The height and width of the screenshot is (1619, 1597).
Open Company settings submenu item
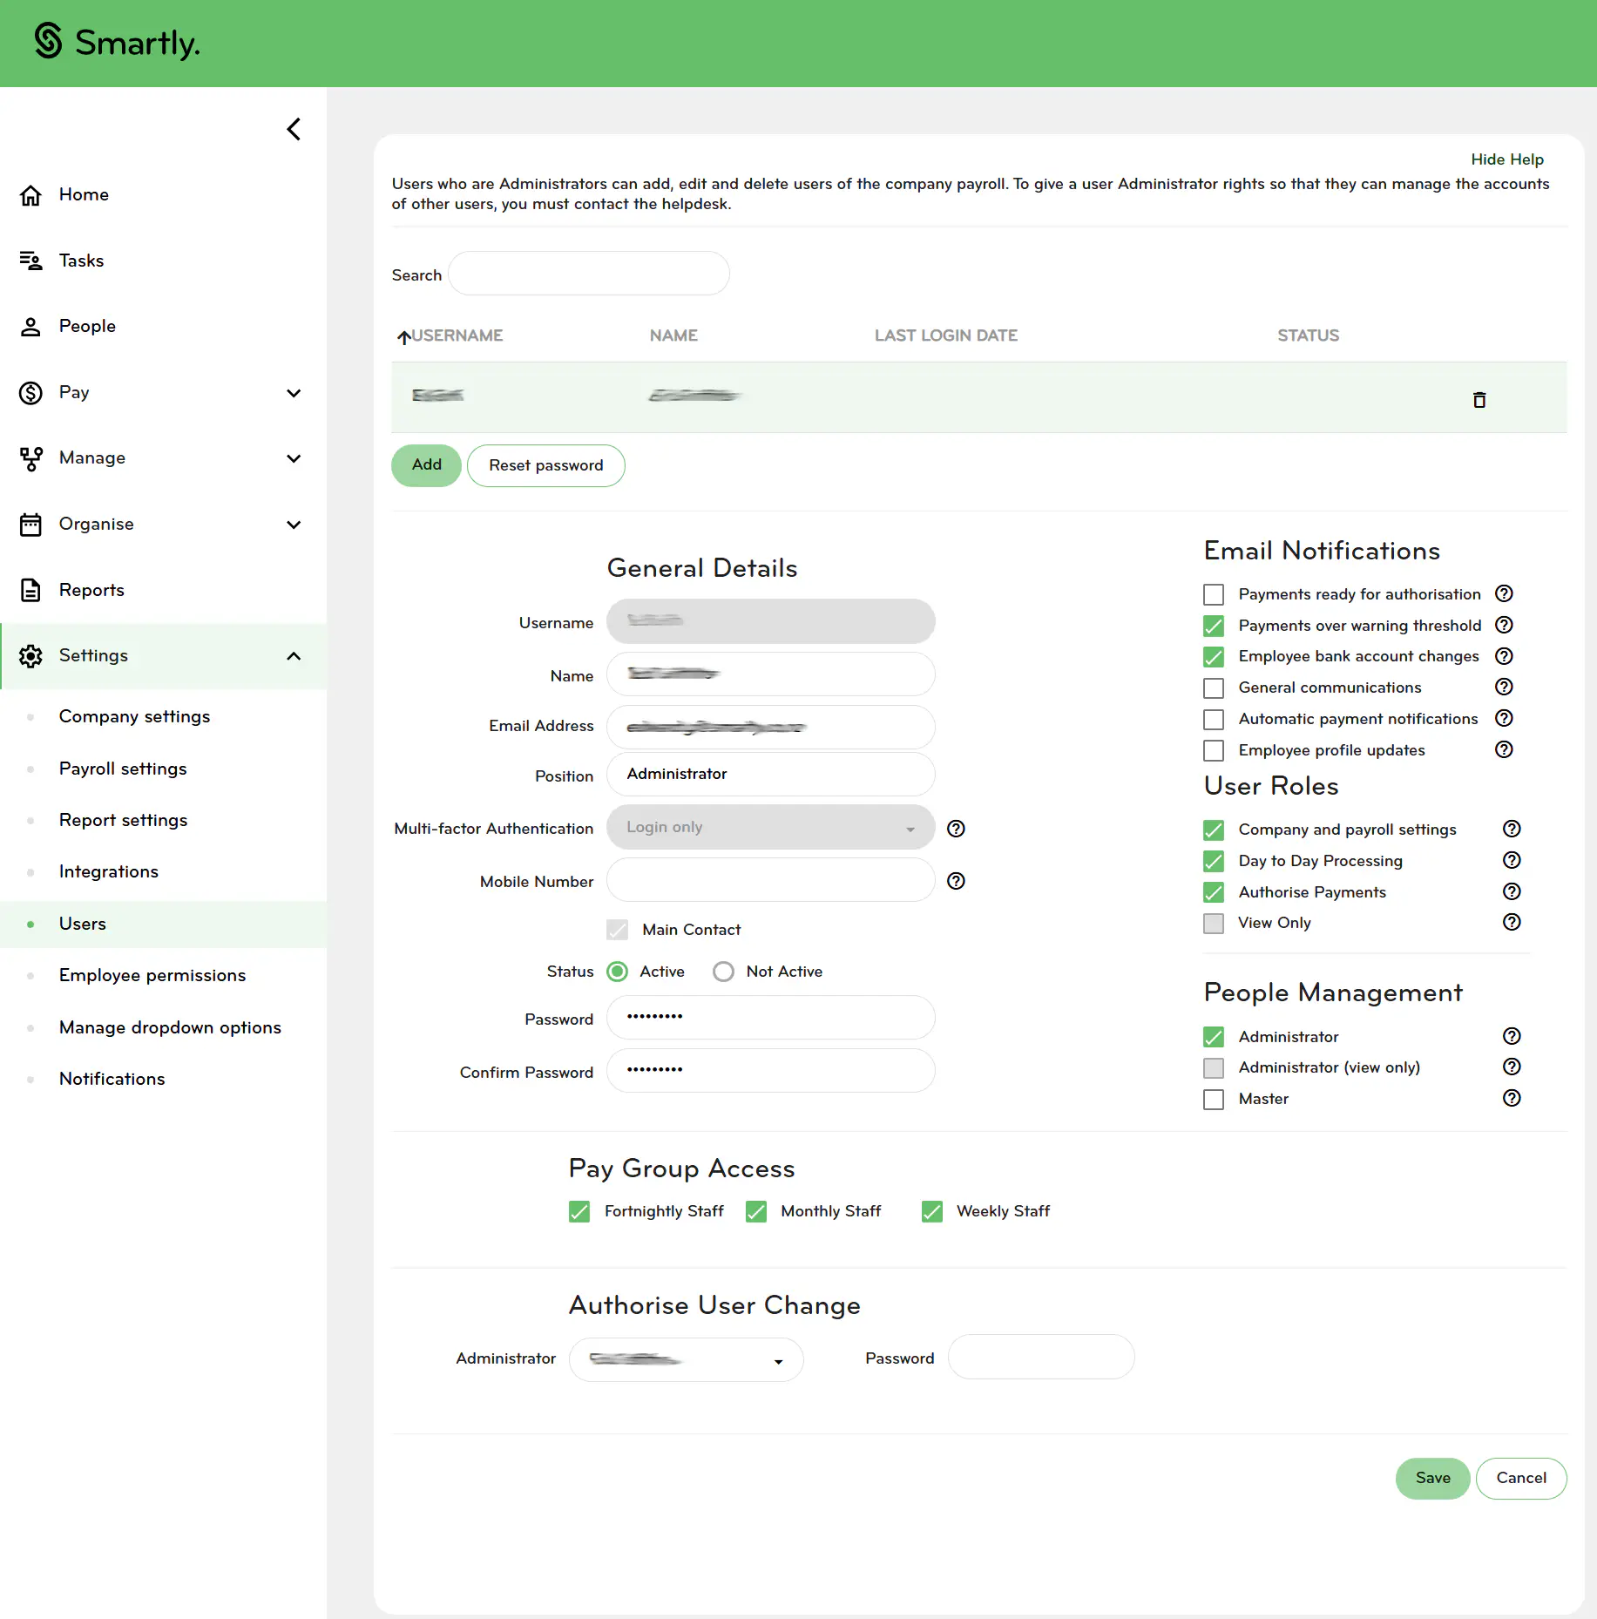click(134, 716)
